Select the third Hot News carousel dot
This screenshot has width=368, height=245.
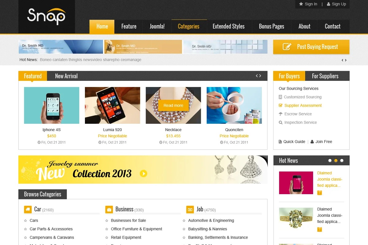[x=342, y=160]
